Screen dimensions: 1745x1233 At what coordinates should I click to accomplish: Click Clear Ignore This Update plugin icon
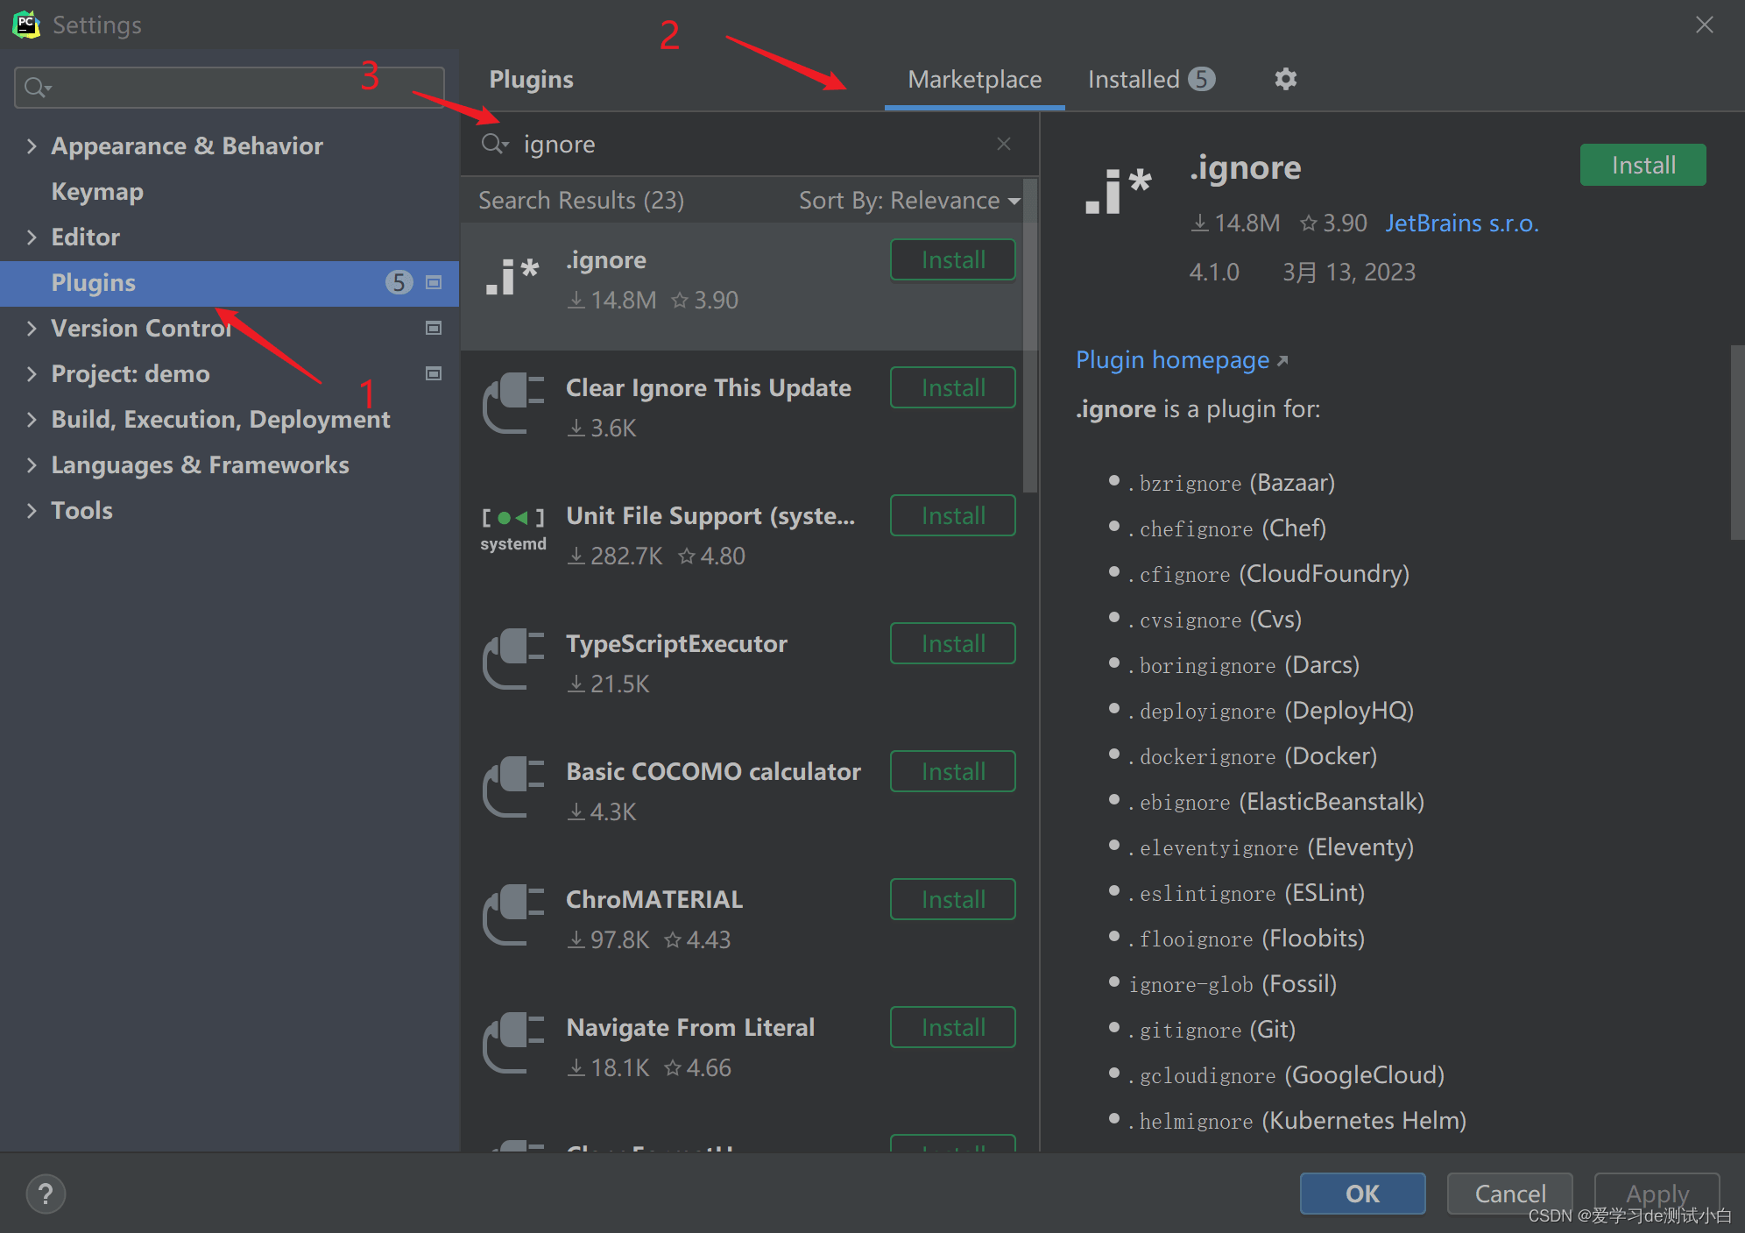[x=513, y=404]
